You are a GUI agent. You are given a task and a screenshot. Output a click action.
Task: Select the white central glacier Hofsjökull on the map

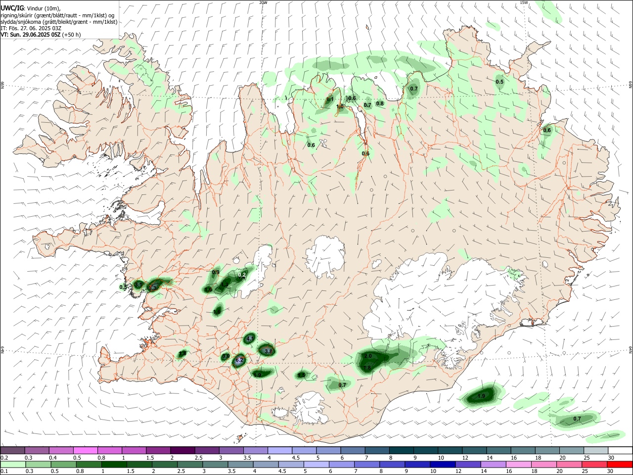coord(325,257)
